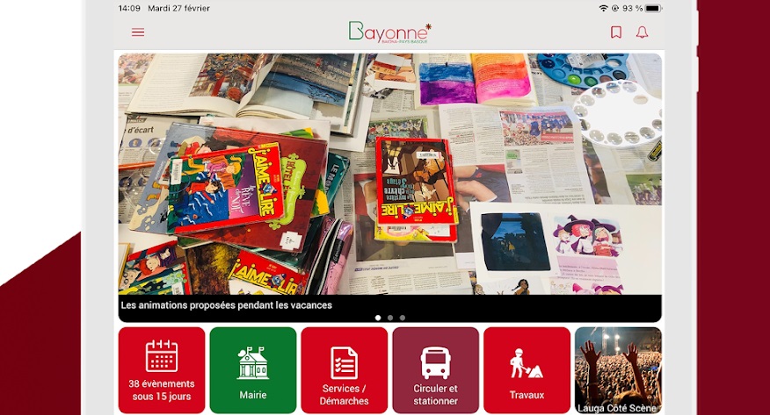Image resolution: width=770 pixels, height=415 pixels.
Task: Click the construction worker icon
Action: (x=526, y=363)
